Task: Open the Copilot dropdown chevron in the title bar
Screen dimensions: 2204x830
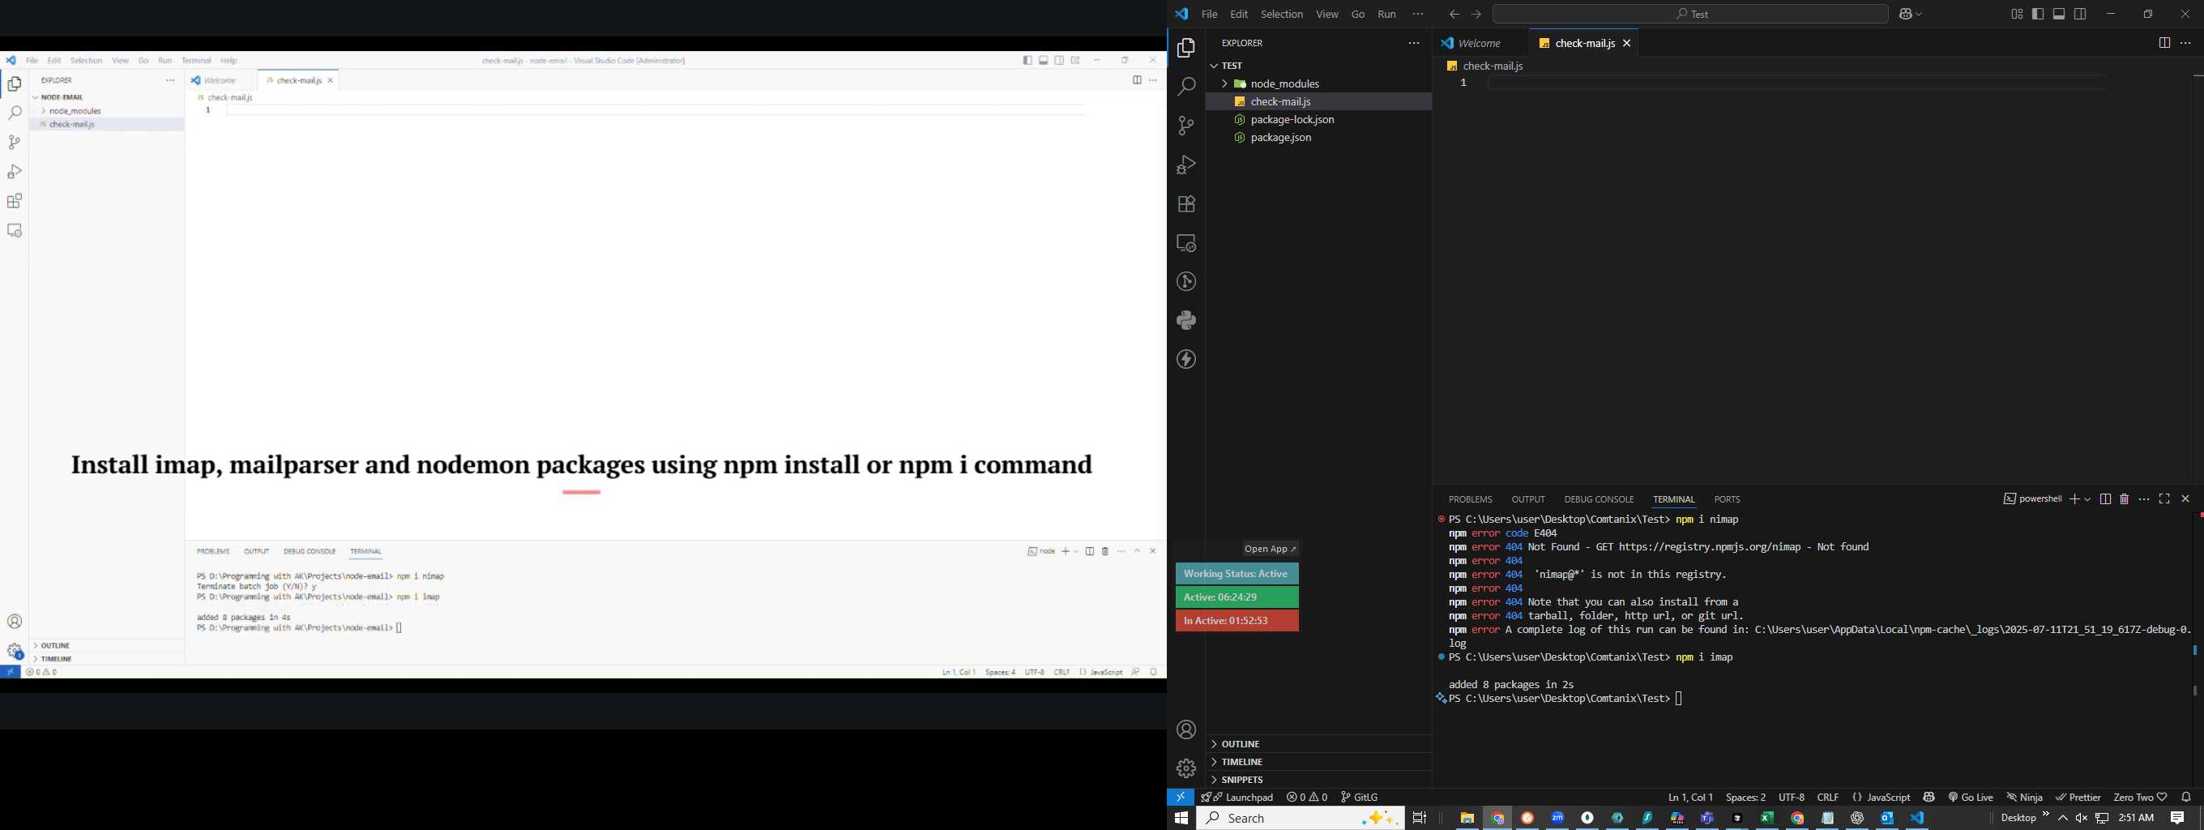Action: point(1920,15)
